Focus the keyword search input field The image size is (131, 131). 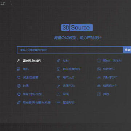tap(70, 50)
